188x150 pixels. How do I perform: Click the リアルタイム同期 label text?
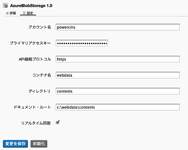click(36, 123)
